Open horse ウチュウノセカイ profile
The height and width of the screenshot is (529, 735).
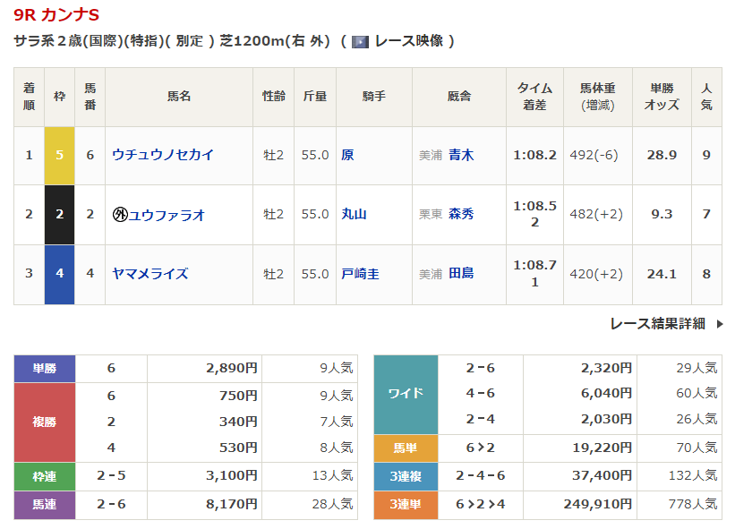pyautogui.click(x=163, y=155)
